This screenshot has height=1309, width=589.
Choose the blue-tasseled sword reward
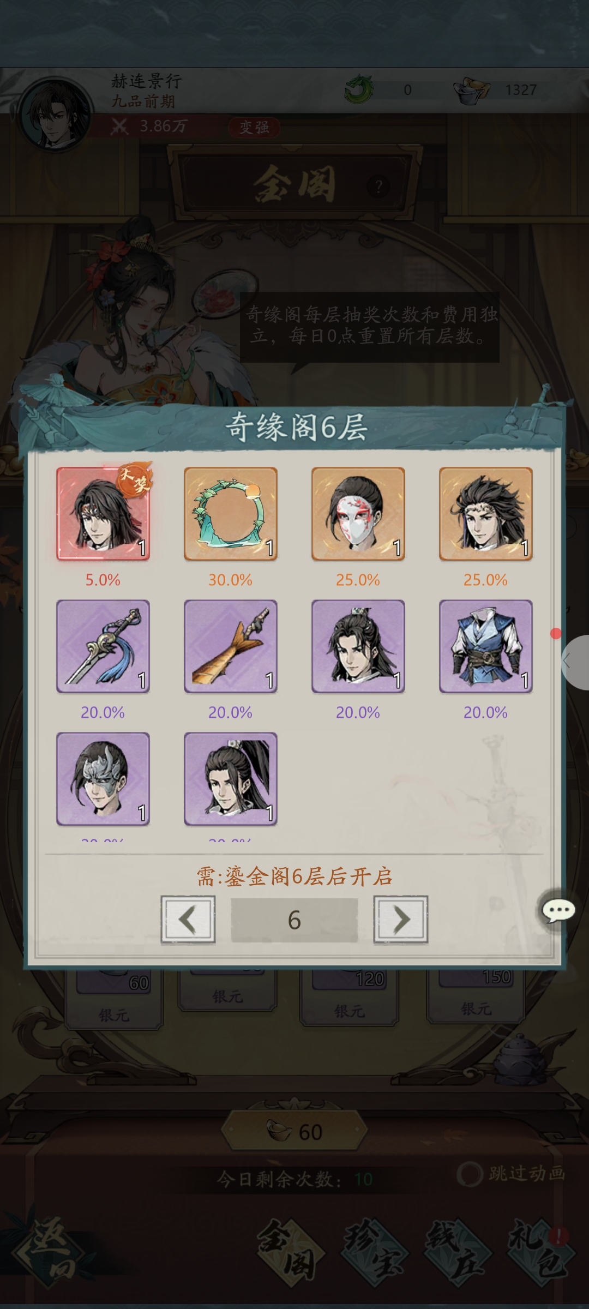(x=103, y=646)
